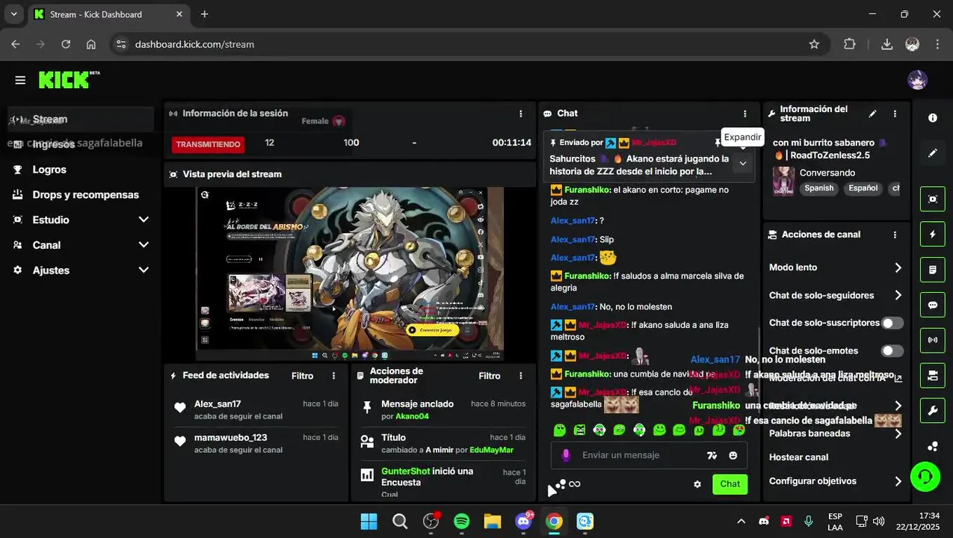Click the chat message input field
The width and height of the screenshot is (953, 538).
point(649,455)
